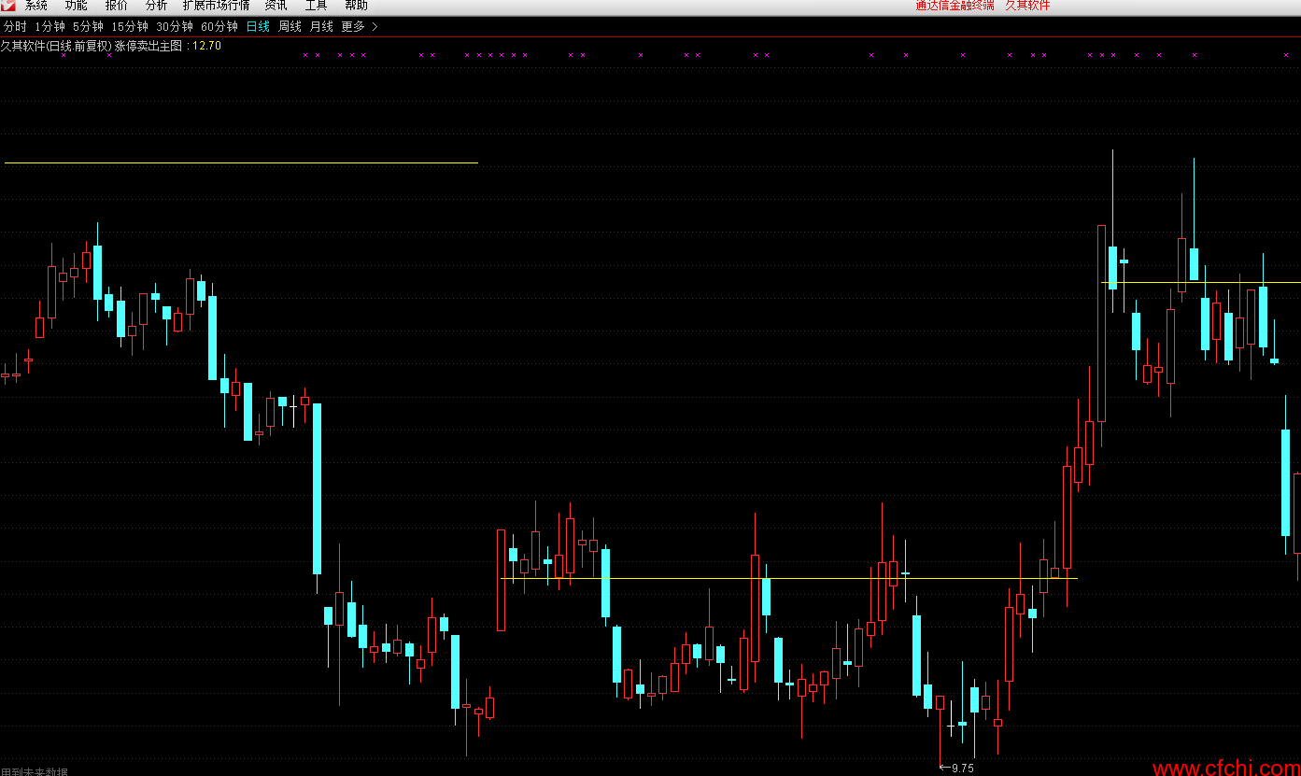The width and height of the screenshot is (1301, 776).
Task: Select the 1分钟 period tab
Action: click(x=49, y=26)
